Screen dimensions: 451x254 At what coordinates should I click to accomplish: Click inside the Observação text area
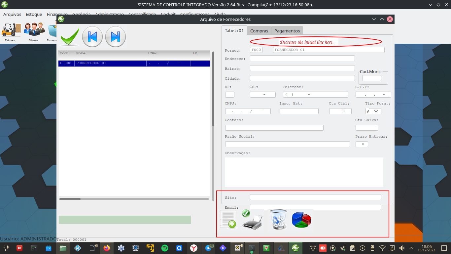(x=304, y=172)
